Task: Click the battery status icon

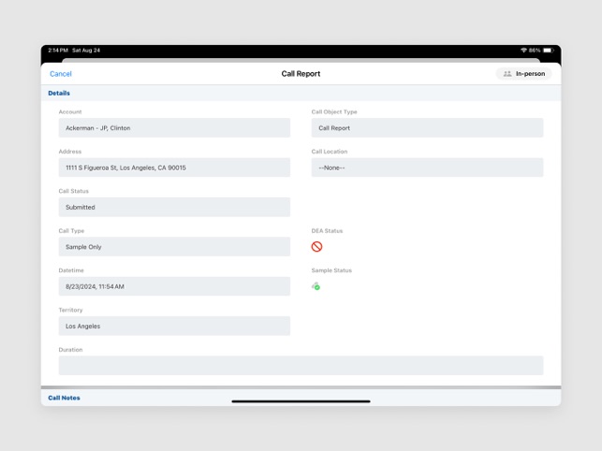Action: pos(548,51)
